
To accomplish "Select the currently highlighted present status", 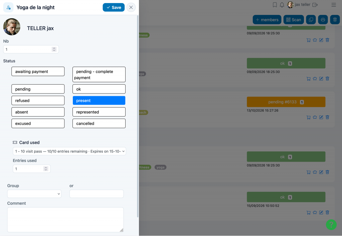I will [99, 101].
